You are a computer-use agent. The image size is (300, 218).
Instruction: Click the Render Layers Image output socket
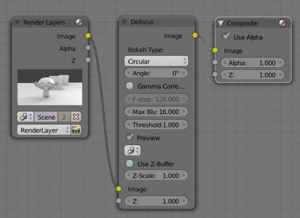(x=88, y=36)
